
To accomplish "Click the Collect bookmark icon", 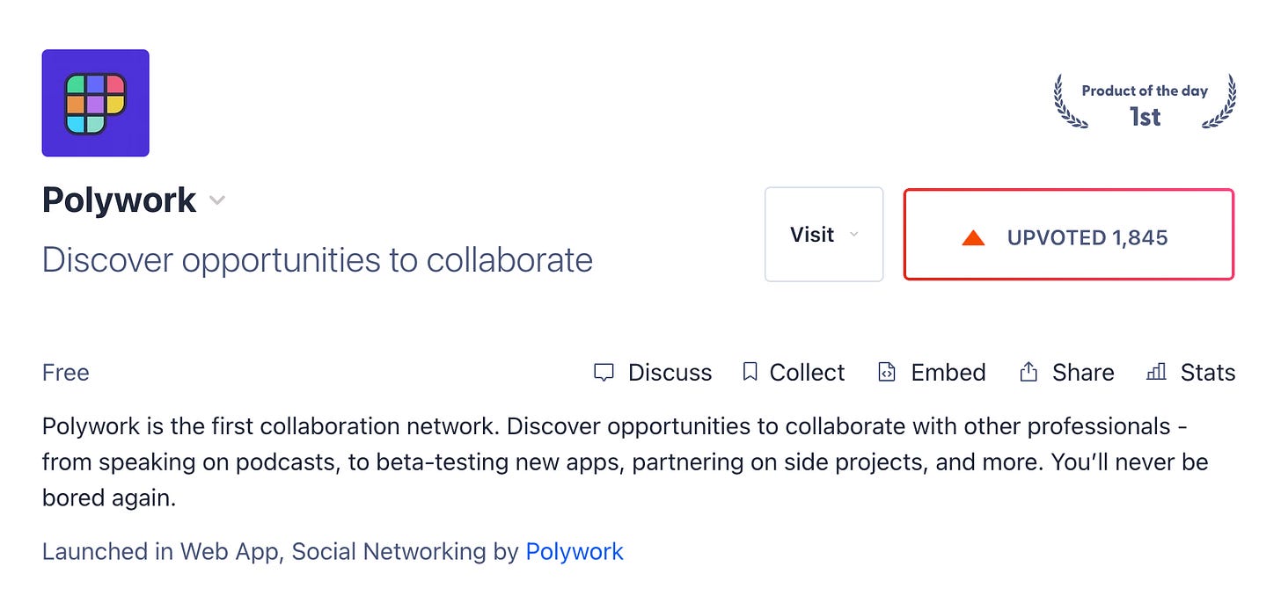I will (x=750, y=372).
